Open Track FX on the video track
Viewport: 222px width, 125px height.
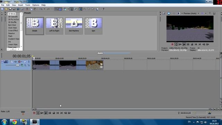point(15,62)
